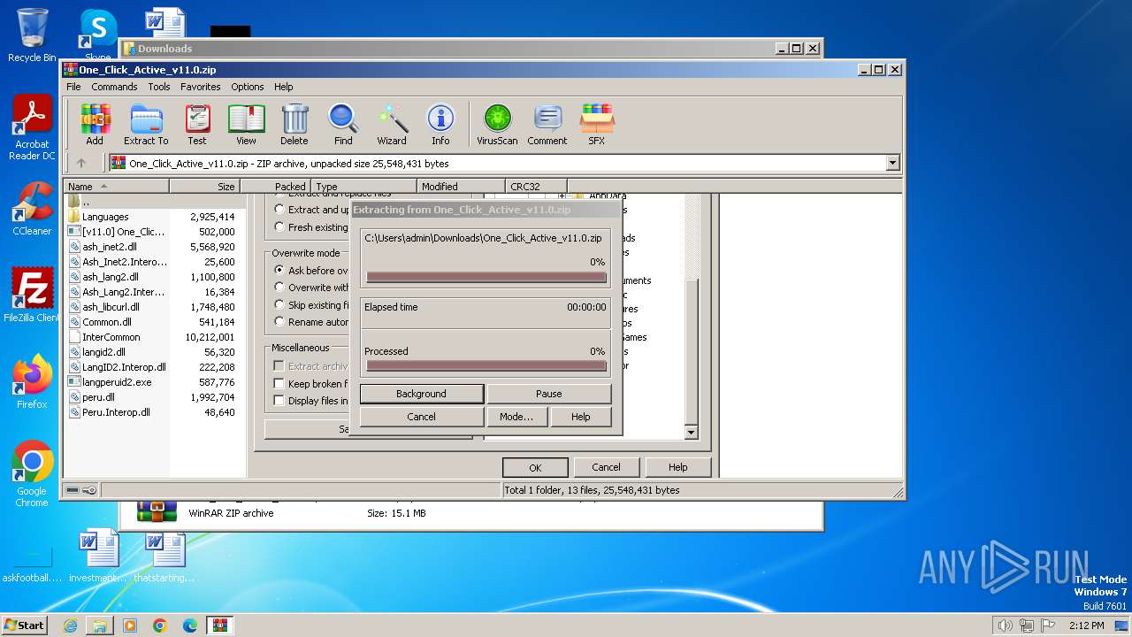Open the investment Word document on desktop
This screenshot has width=1132, height=637.
[98, 556]
